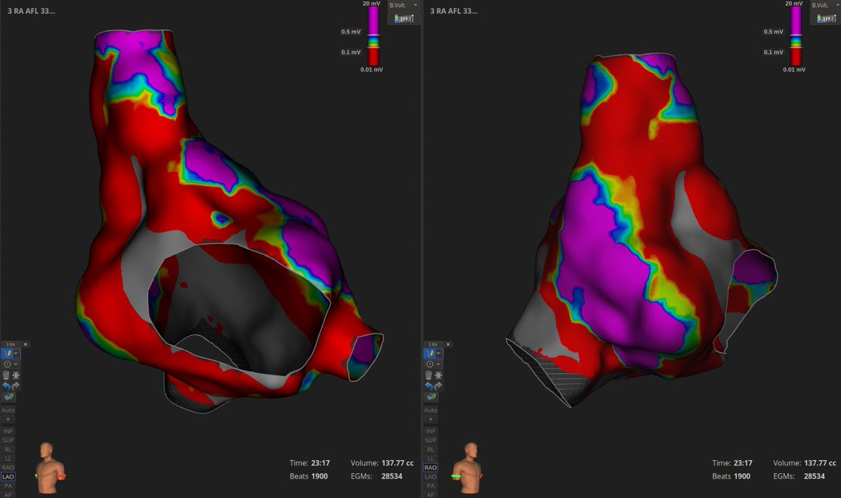Viewport: 841px width, 498px height.
Task: Close the 3 RA tab in right panel
Action: (448, 344)
